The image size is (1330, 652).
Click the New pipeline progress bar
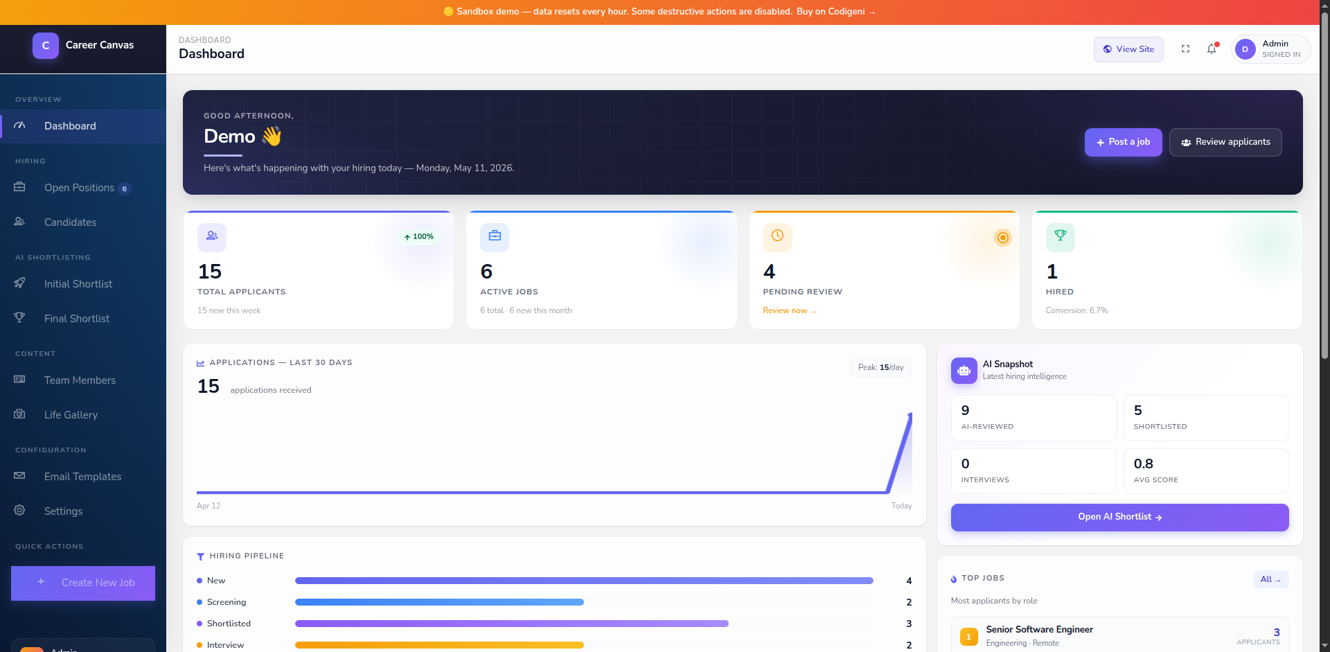(584, 581)
